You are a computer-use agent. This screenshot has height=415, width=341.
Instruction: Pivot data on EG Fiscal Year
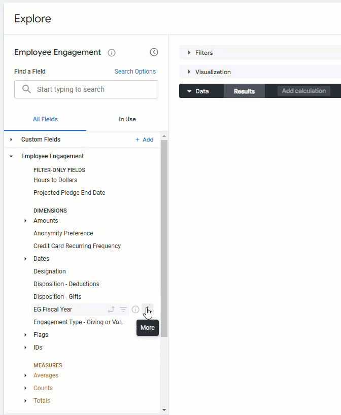pyautogui.click(x=111, y=309)
